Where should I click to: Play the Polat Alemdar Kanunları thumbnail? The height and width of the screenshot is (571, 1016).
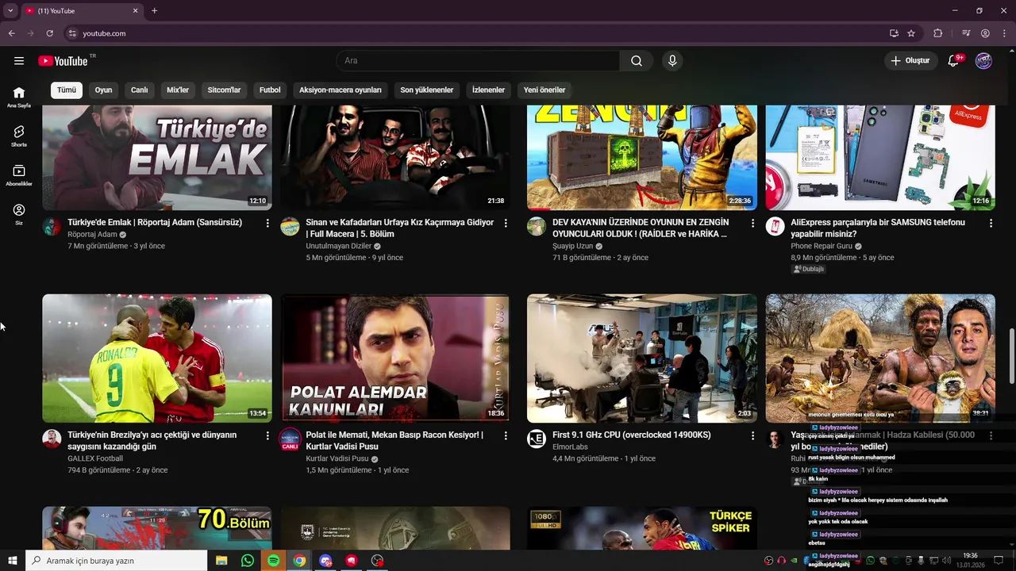coord(395,358)
